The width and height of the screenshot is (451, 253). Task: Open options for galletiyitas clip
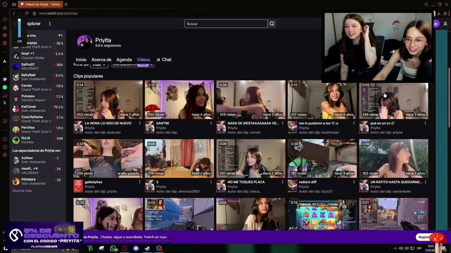pos(140,182)
